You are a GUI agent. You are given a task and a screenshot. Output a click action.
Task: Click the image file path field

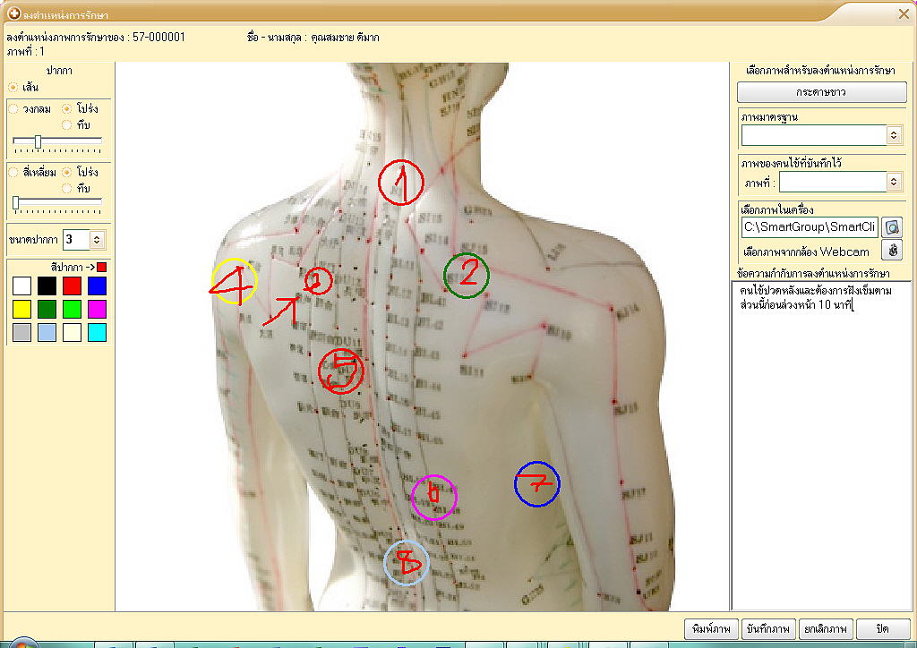point(810,226)
